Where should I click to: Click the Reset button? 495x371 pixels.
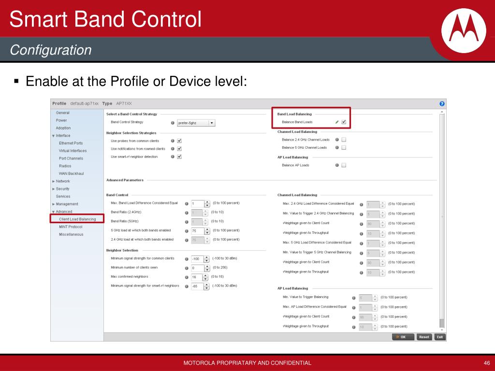point(424,337)
